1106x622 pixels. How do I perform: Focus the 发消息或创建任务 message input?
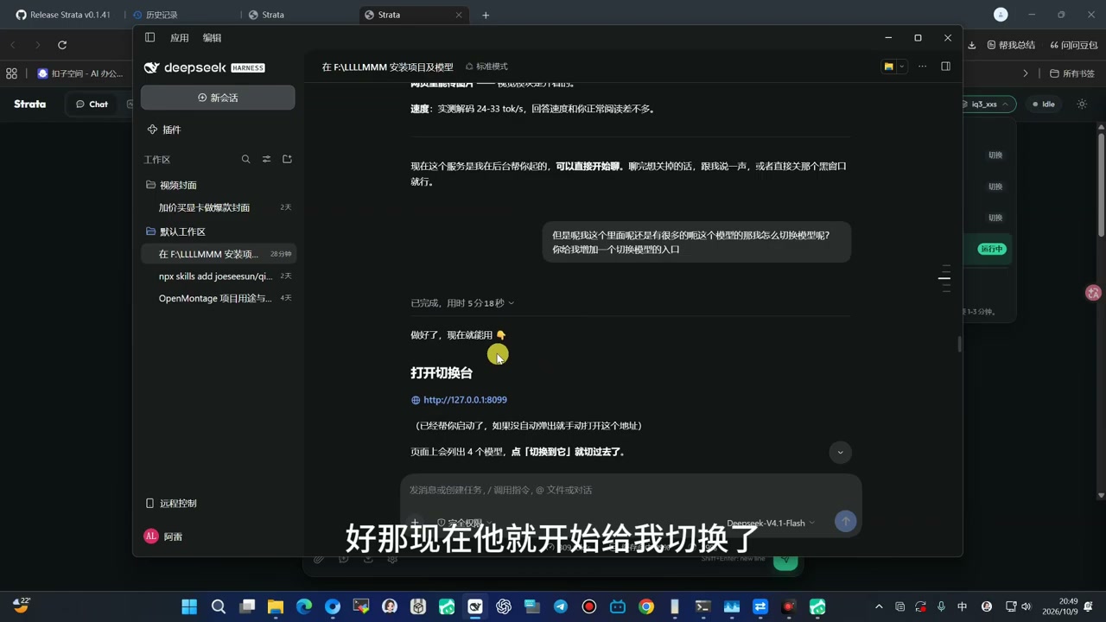click(x=631, y=490)
